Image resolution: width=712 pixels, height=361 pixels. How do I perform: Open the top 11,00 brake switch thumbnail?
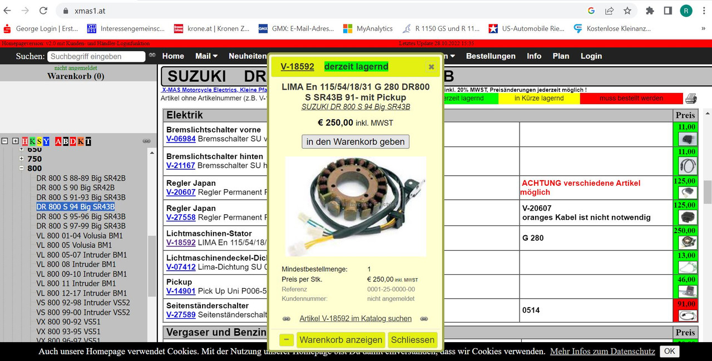pyautogui.click(x=688, y=139)
